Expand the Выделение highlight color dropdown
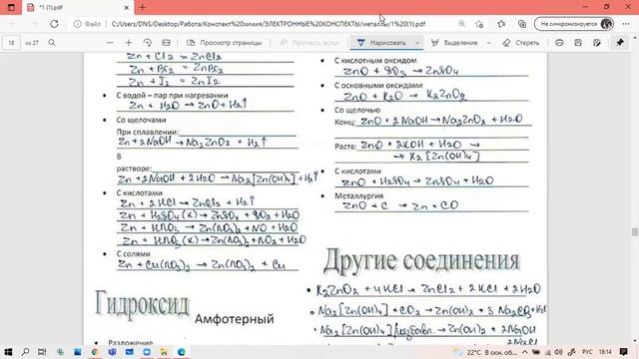639x359 pixels. click(x=488, y=42)
